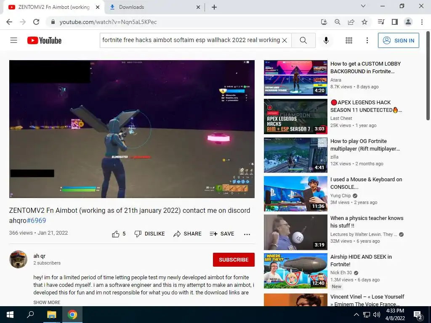Click the SIGN IN button
This screenshot has width=431, height=323.
pos(398,40)
